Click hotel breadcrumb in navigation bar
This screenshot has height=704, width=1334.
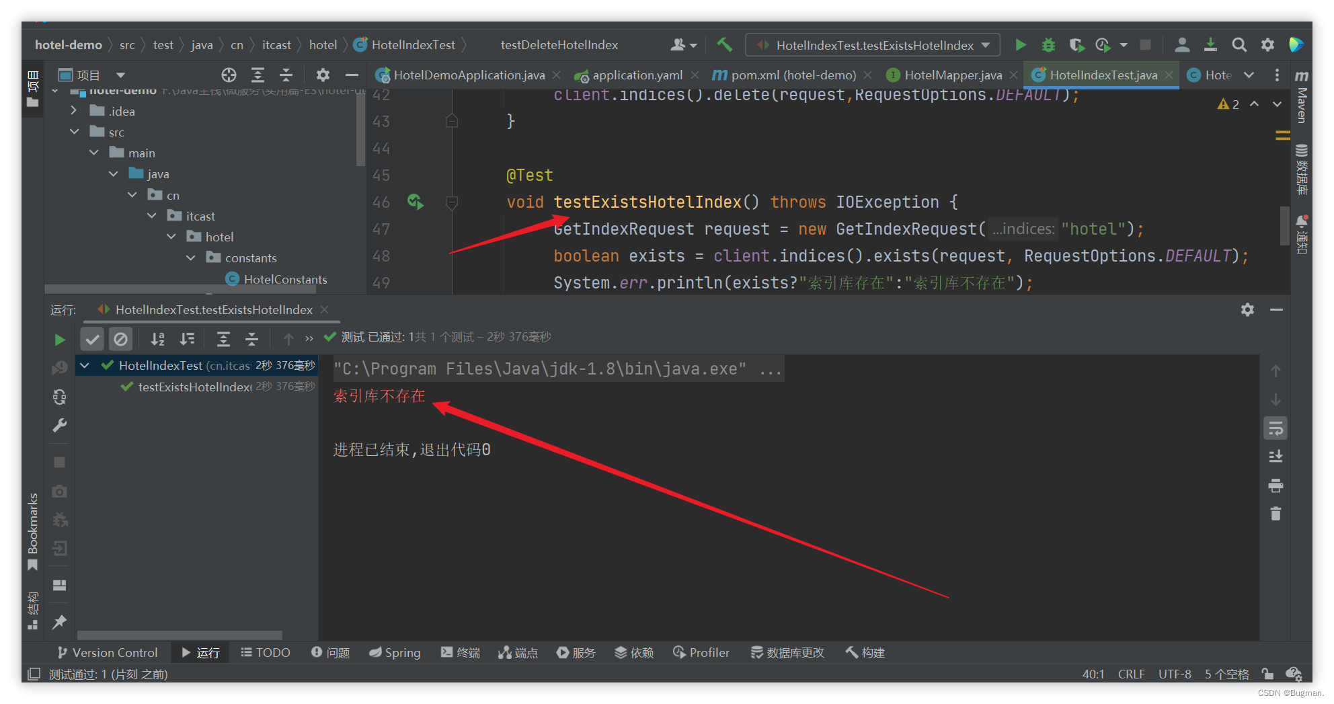323,45
